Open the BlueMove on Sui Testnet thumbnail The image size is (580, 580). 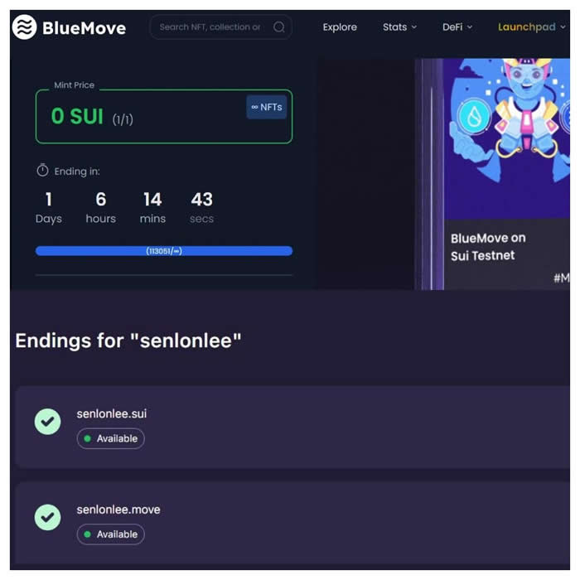tap(506, 174)
